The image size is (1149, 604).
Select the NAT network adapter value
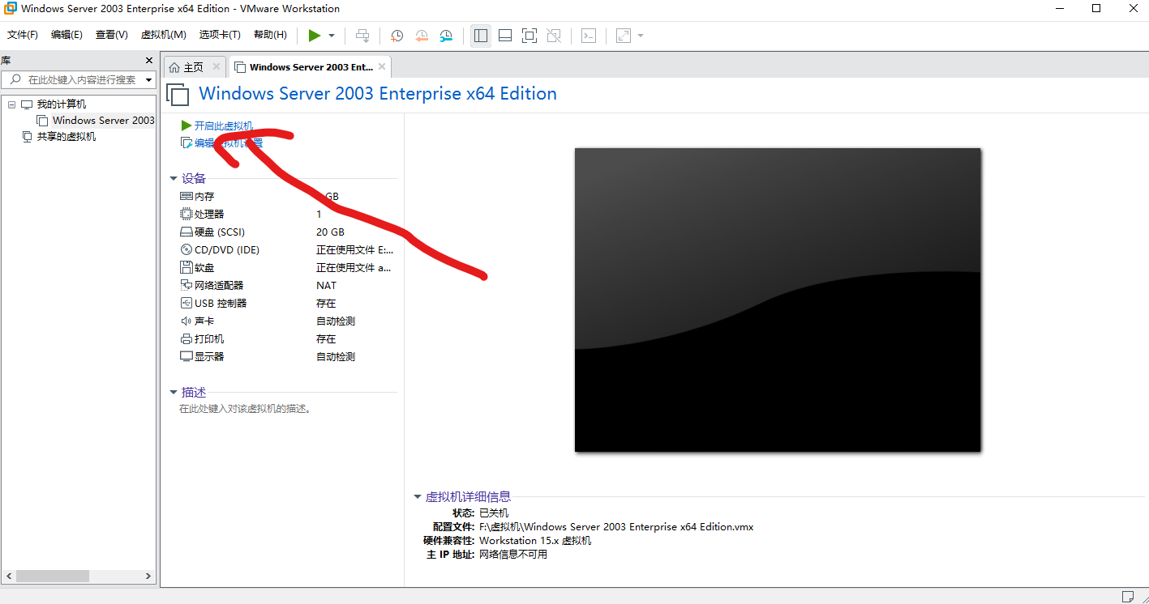[x=326, y=286]
